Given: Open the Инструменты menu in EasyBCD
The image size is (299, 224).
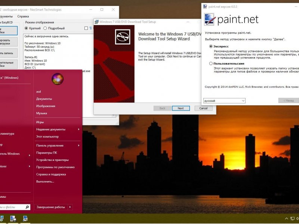Looking at the screenshot, I should (x=6, y=16).
